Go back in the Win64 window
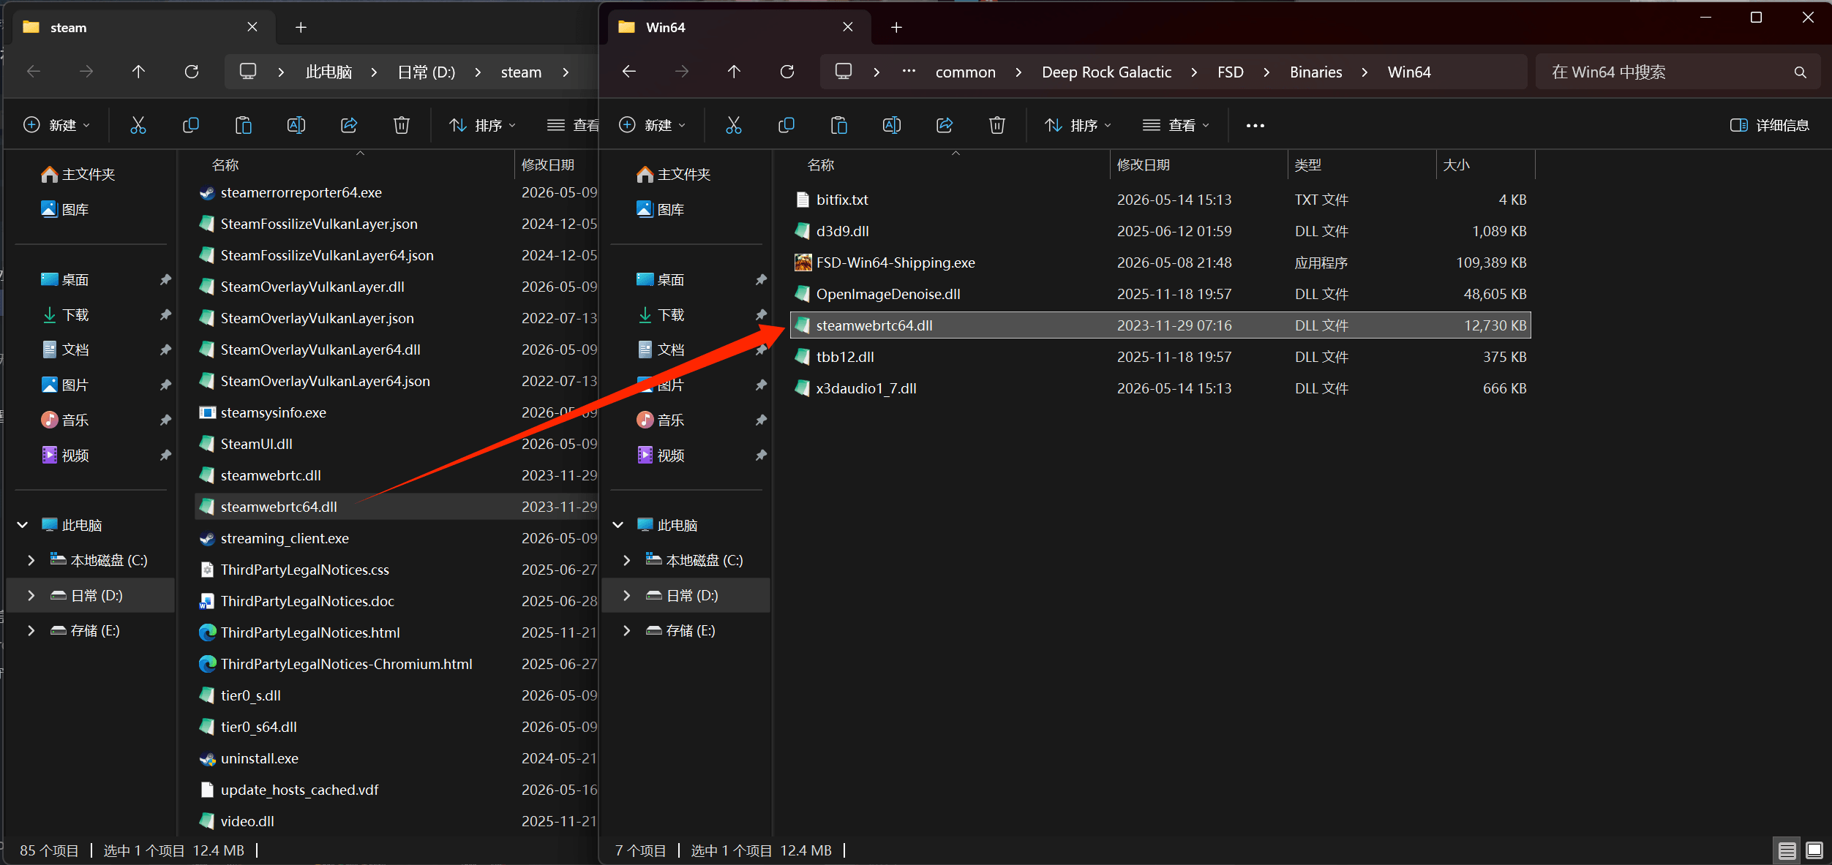Screen dimensions: 1832x865 pos(629,72)
